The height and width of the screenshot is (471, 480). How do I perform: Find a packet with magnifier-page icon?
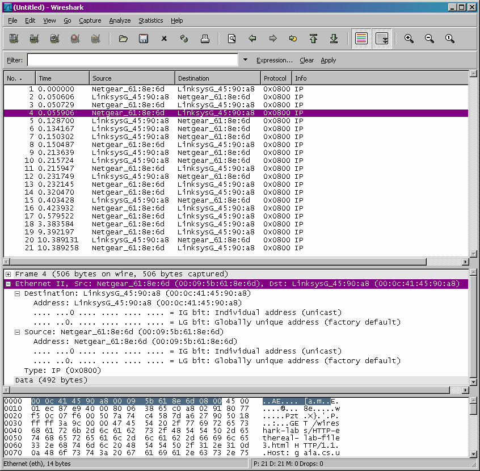tap(231, 39)
